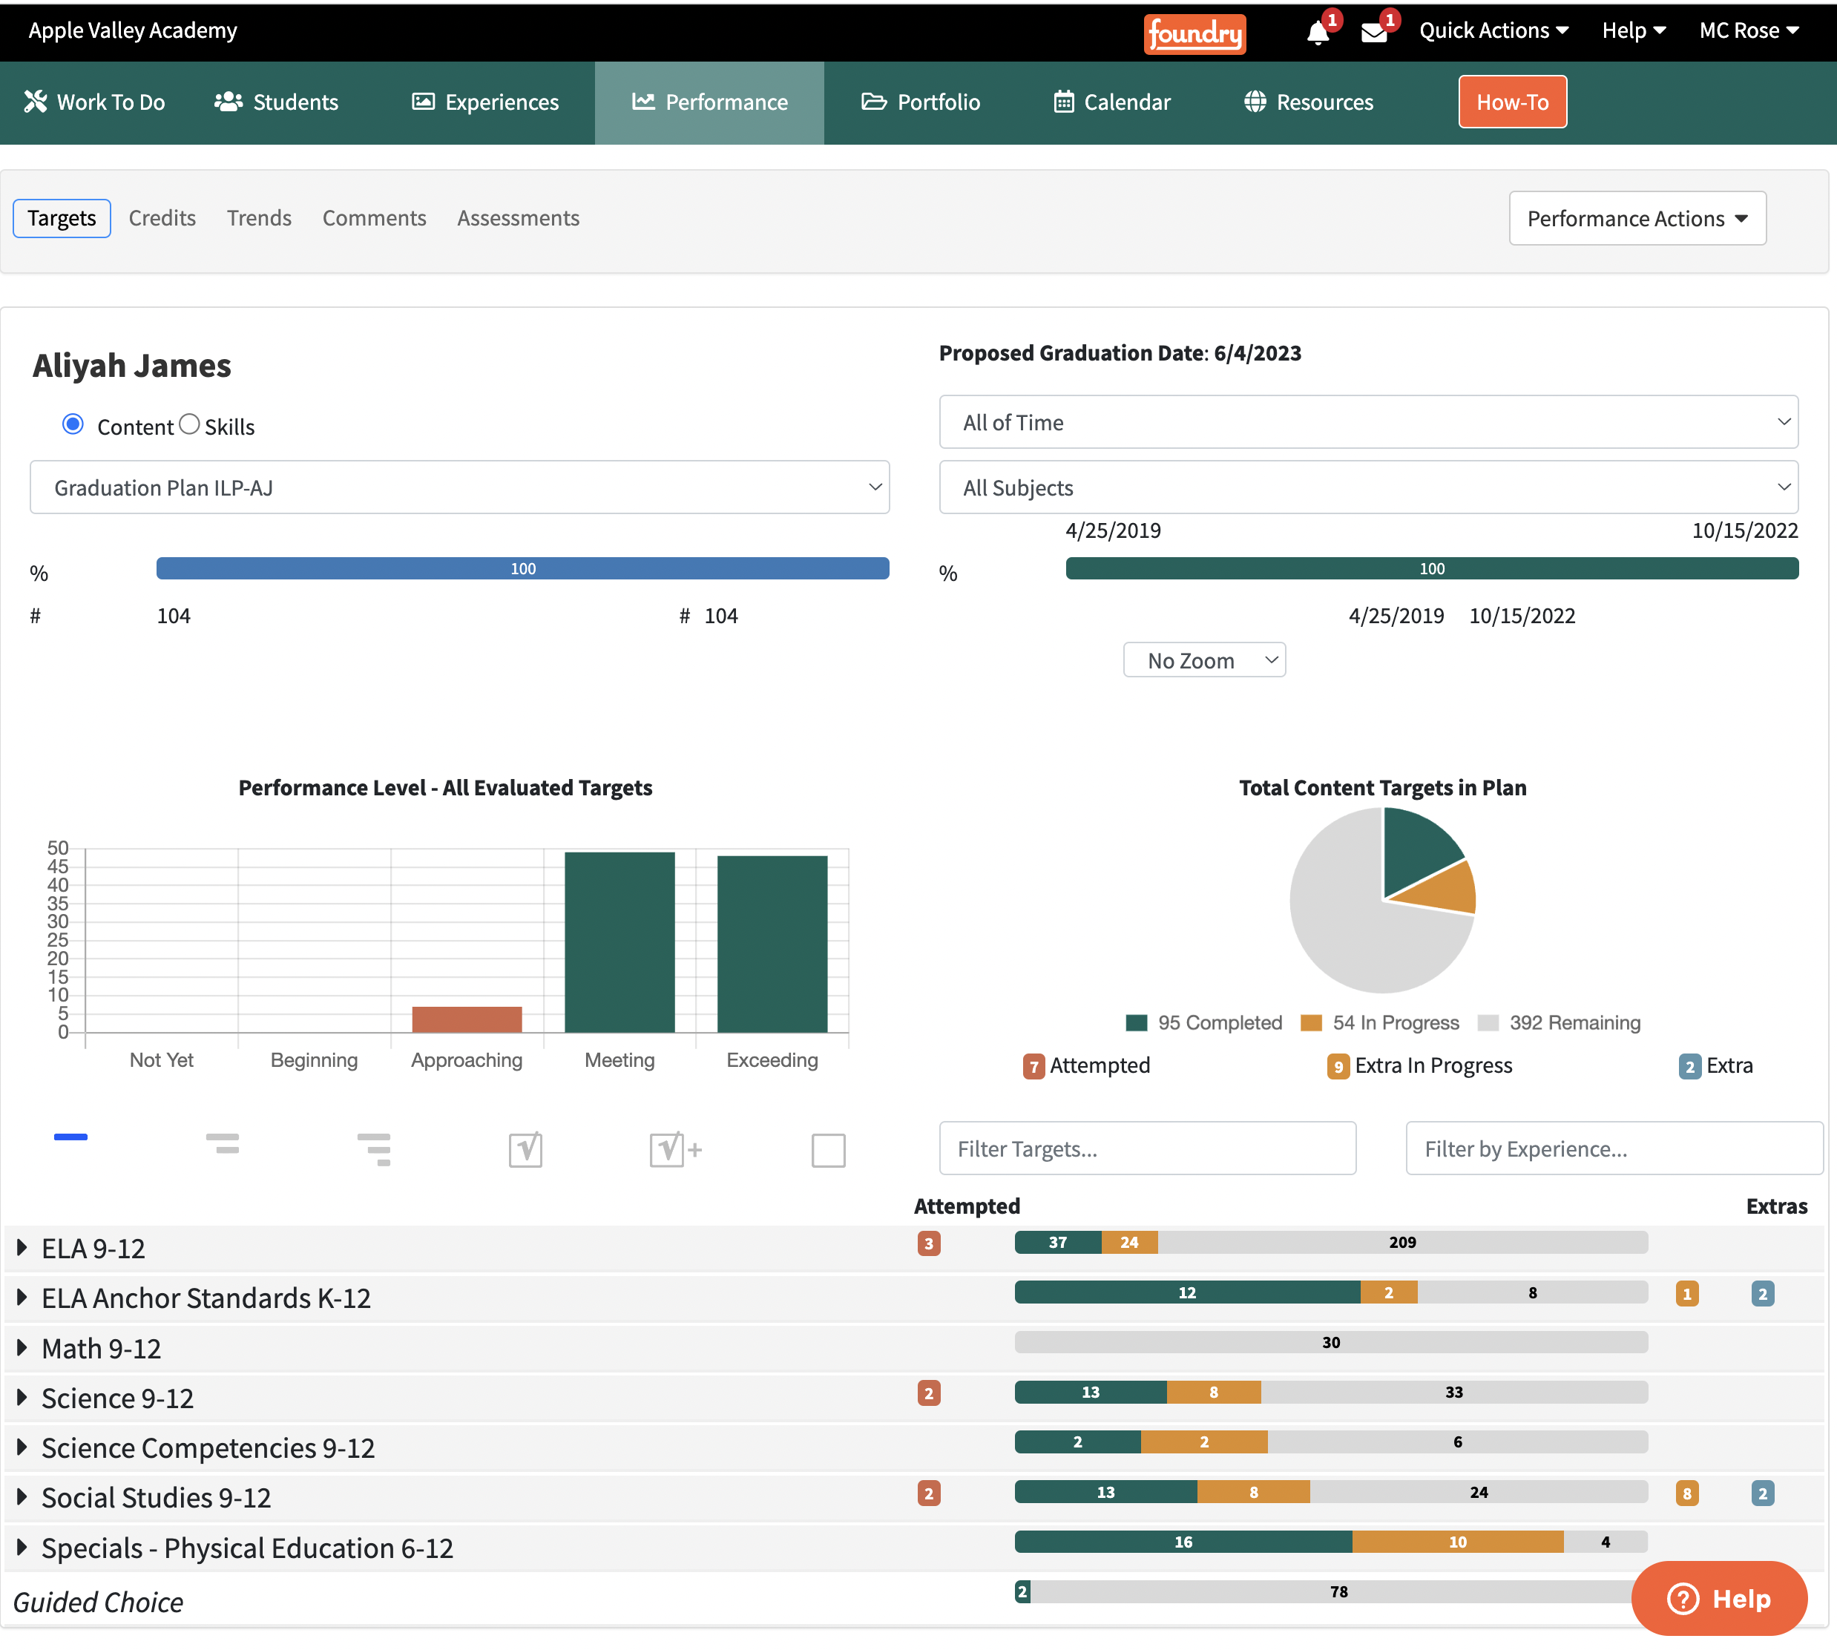This screenshot has width=1837, height=1650.
Task: Open the All of Time dropdown
Action: click(1368, 421)
